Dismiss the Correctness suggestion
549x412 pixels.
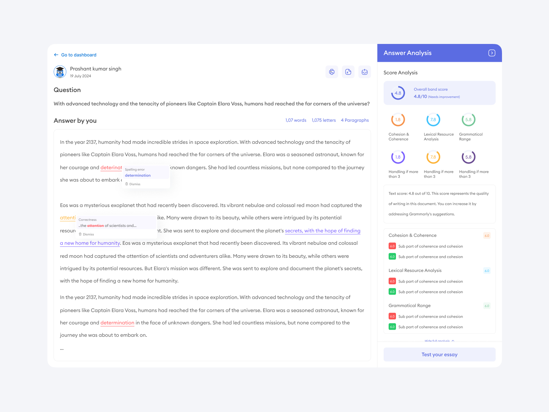(86, 234)
